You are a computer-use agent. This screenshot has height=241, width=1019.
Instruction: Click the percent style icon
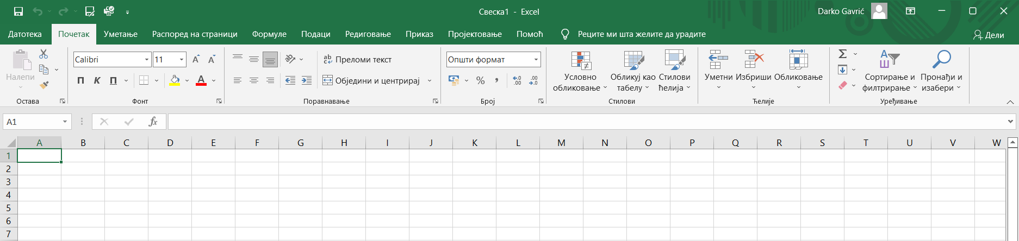pos(480,80)
